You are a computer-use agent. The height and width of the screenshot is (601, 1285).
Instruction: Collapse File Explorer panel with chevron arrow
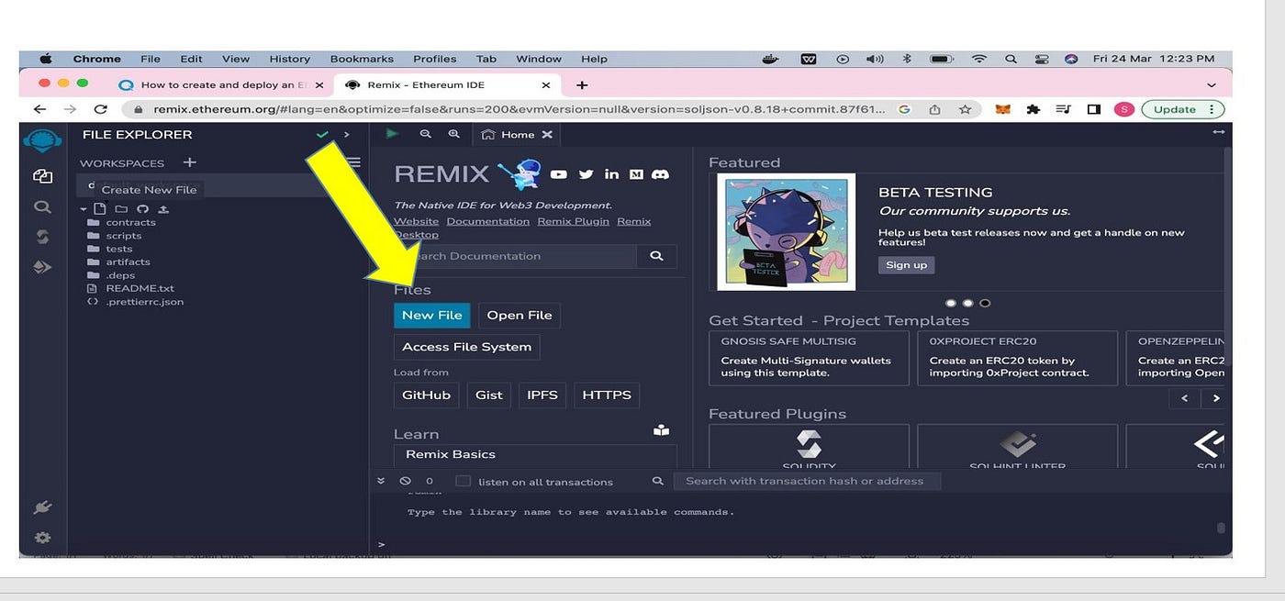[346, 135]
